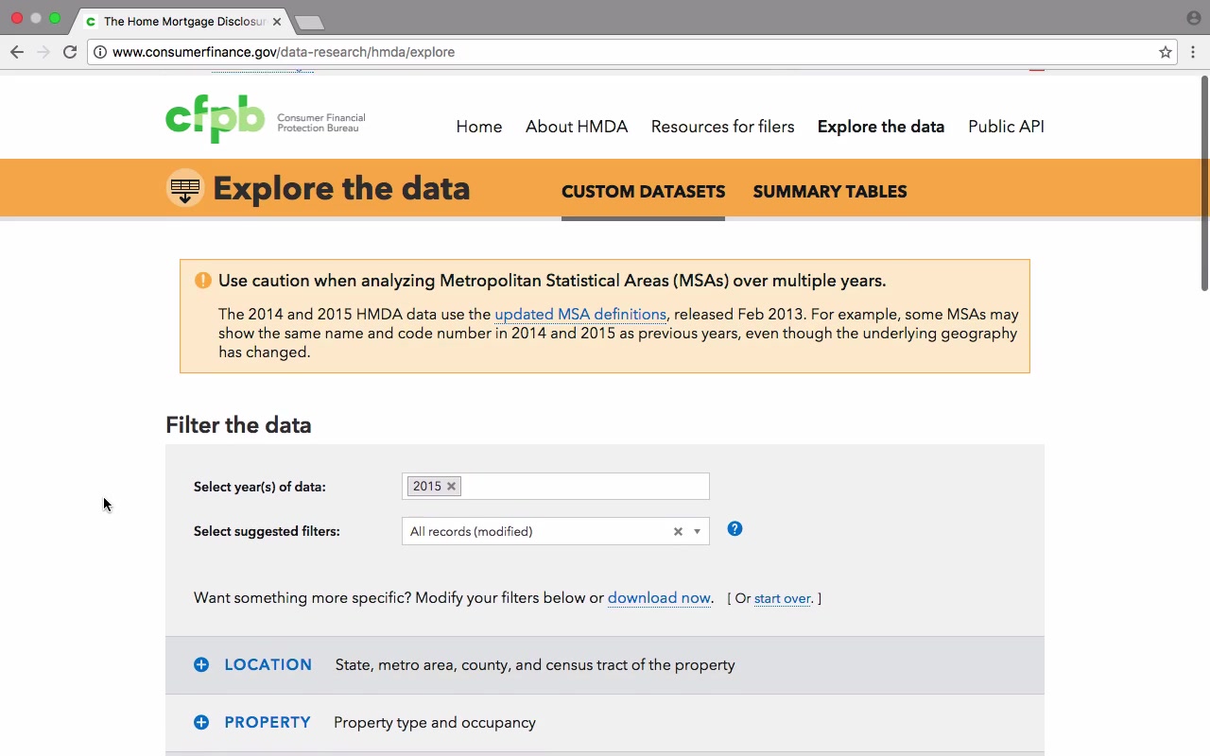Click the download now link
Image resolution: width=1210 pixels, height=756 pixels.
click(658, 598)
